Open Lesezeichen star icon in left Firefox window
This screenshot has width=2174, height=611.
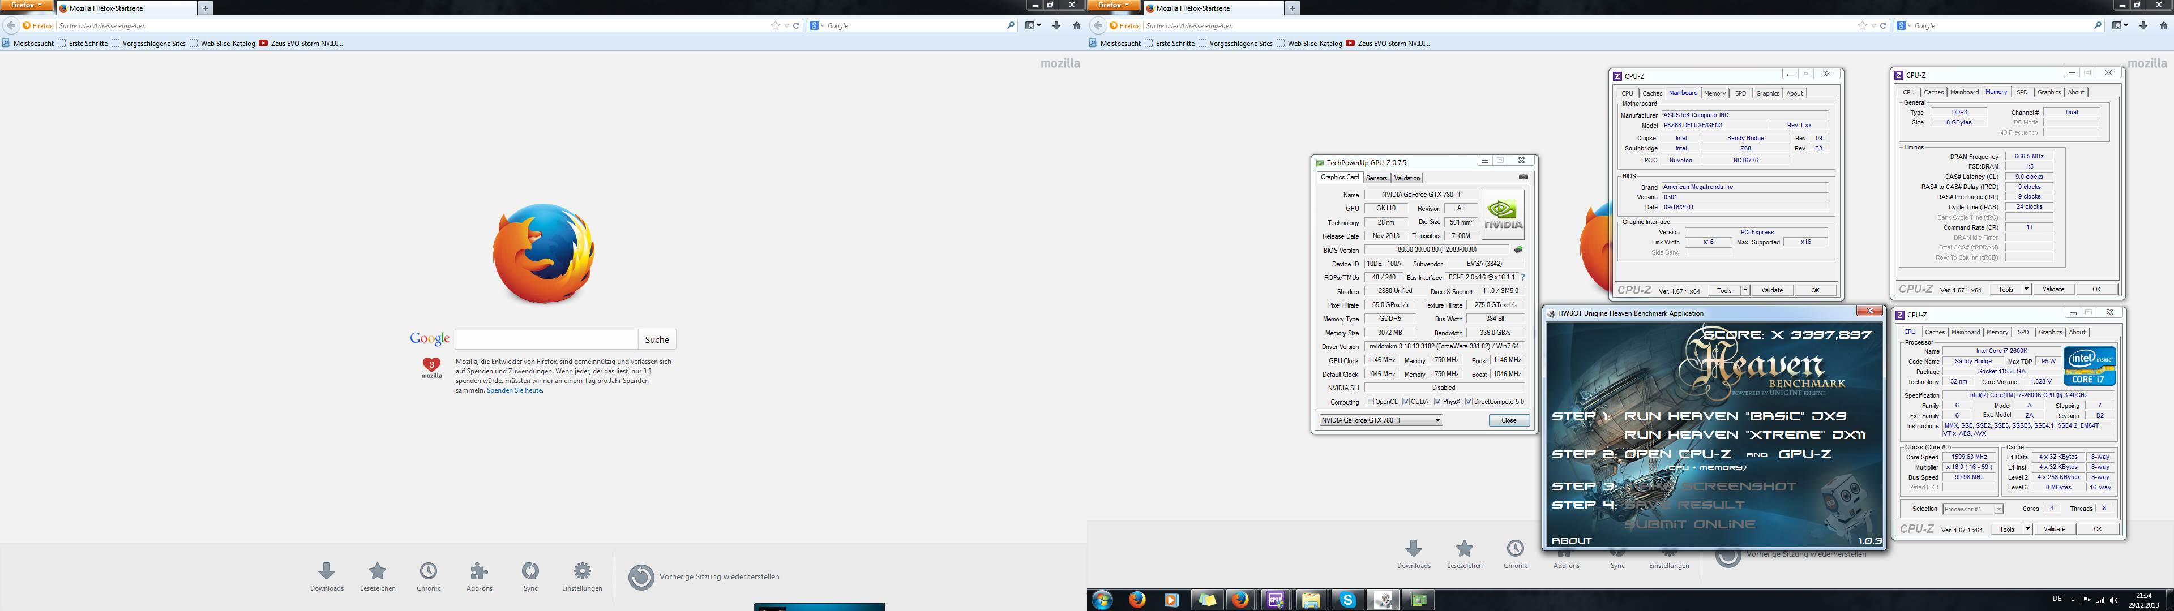click(378, 571)
